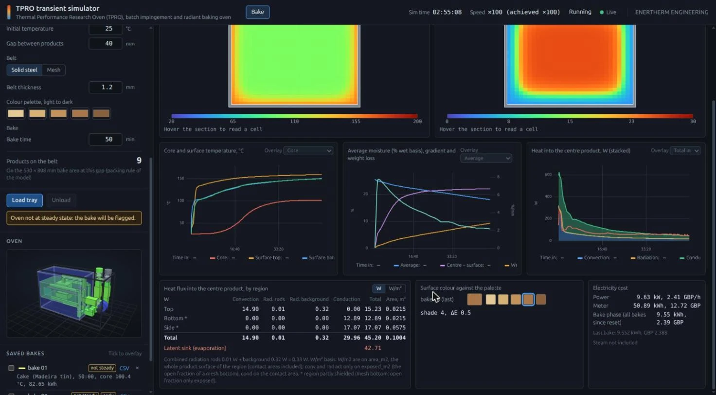Click the Total row value 45.20
716x395 pixels.
[x=373, y=338]
